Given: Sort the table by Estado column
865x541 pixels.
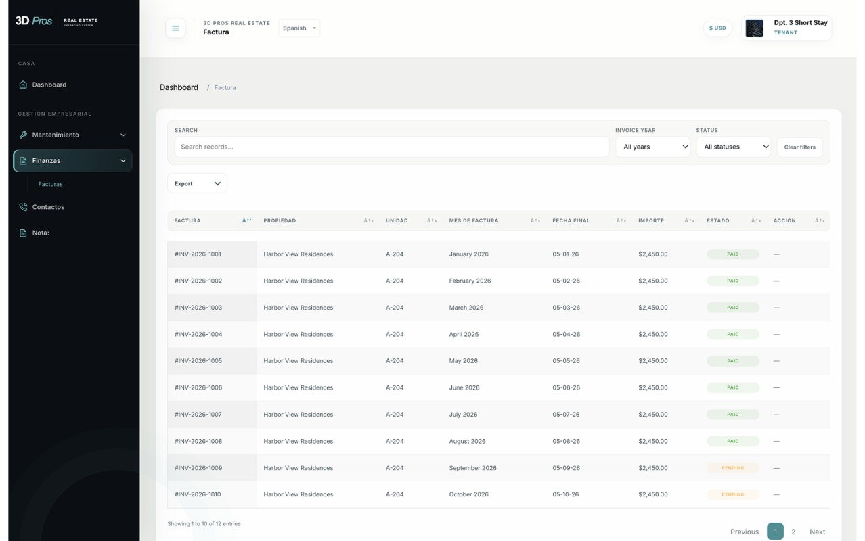Looking at the screenshot, I should click(x=756, y=220).
